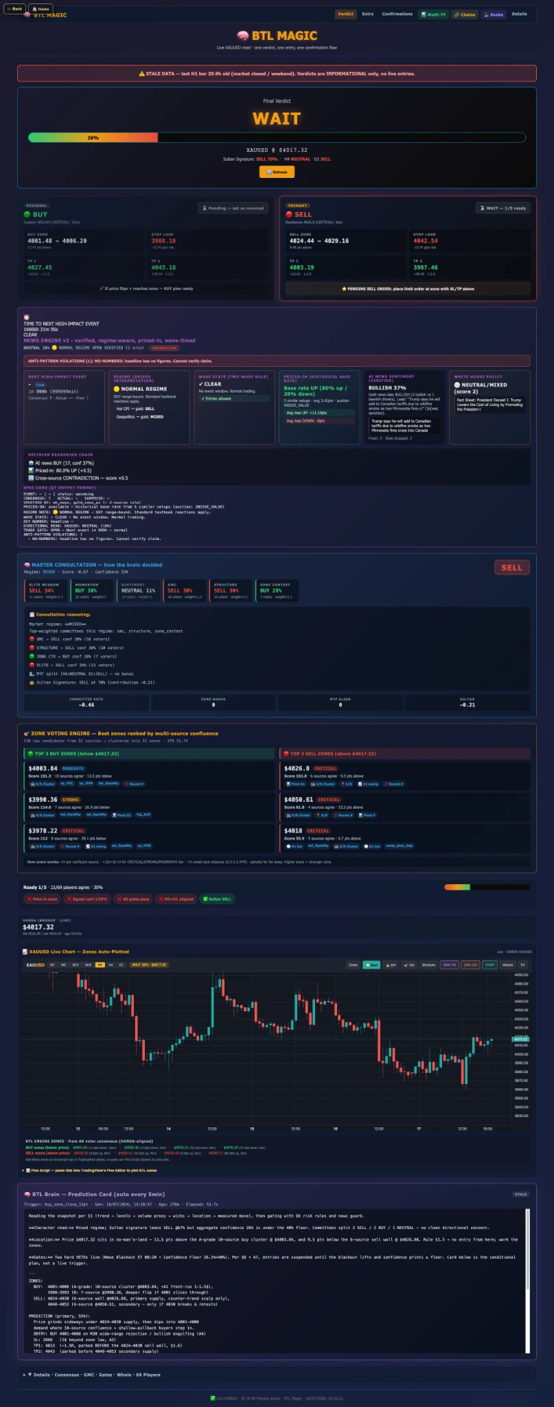Click the red SELL primary indicator

(299, 214)
